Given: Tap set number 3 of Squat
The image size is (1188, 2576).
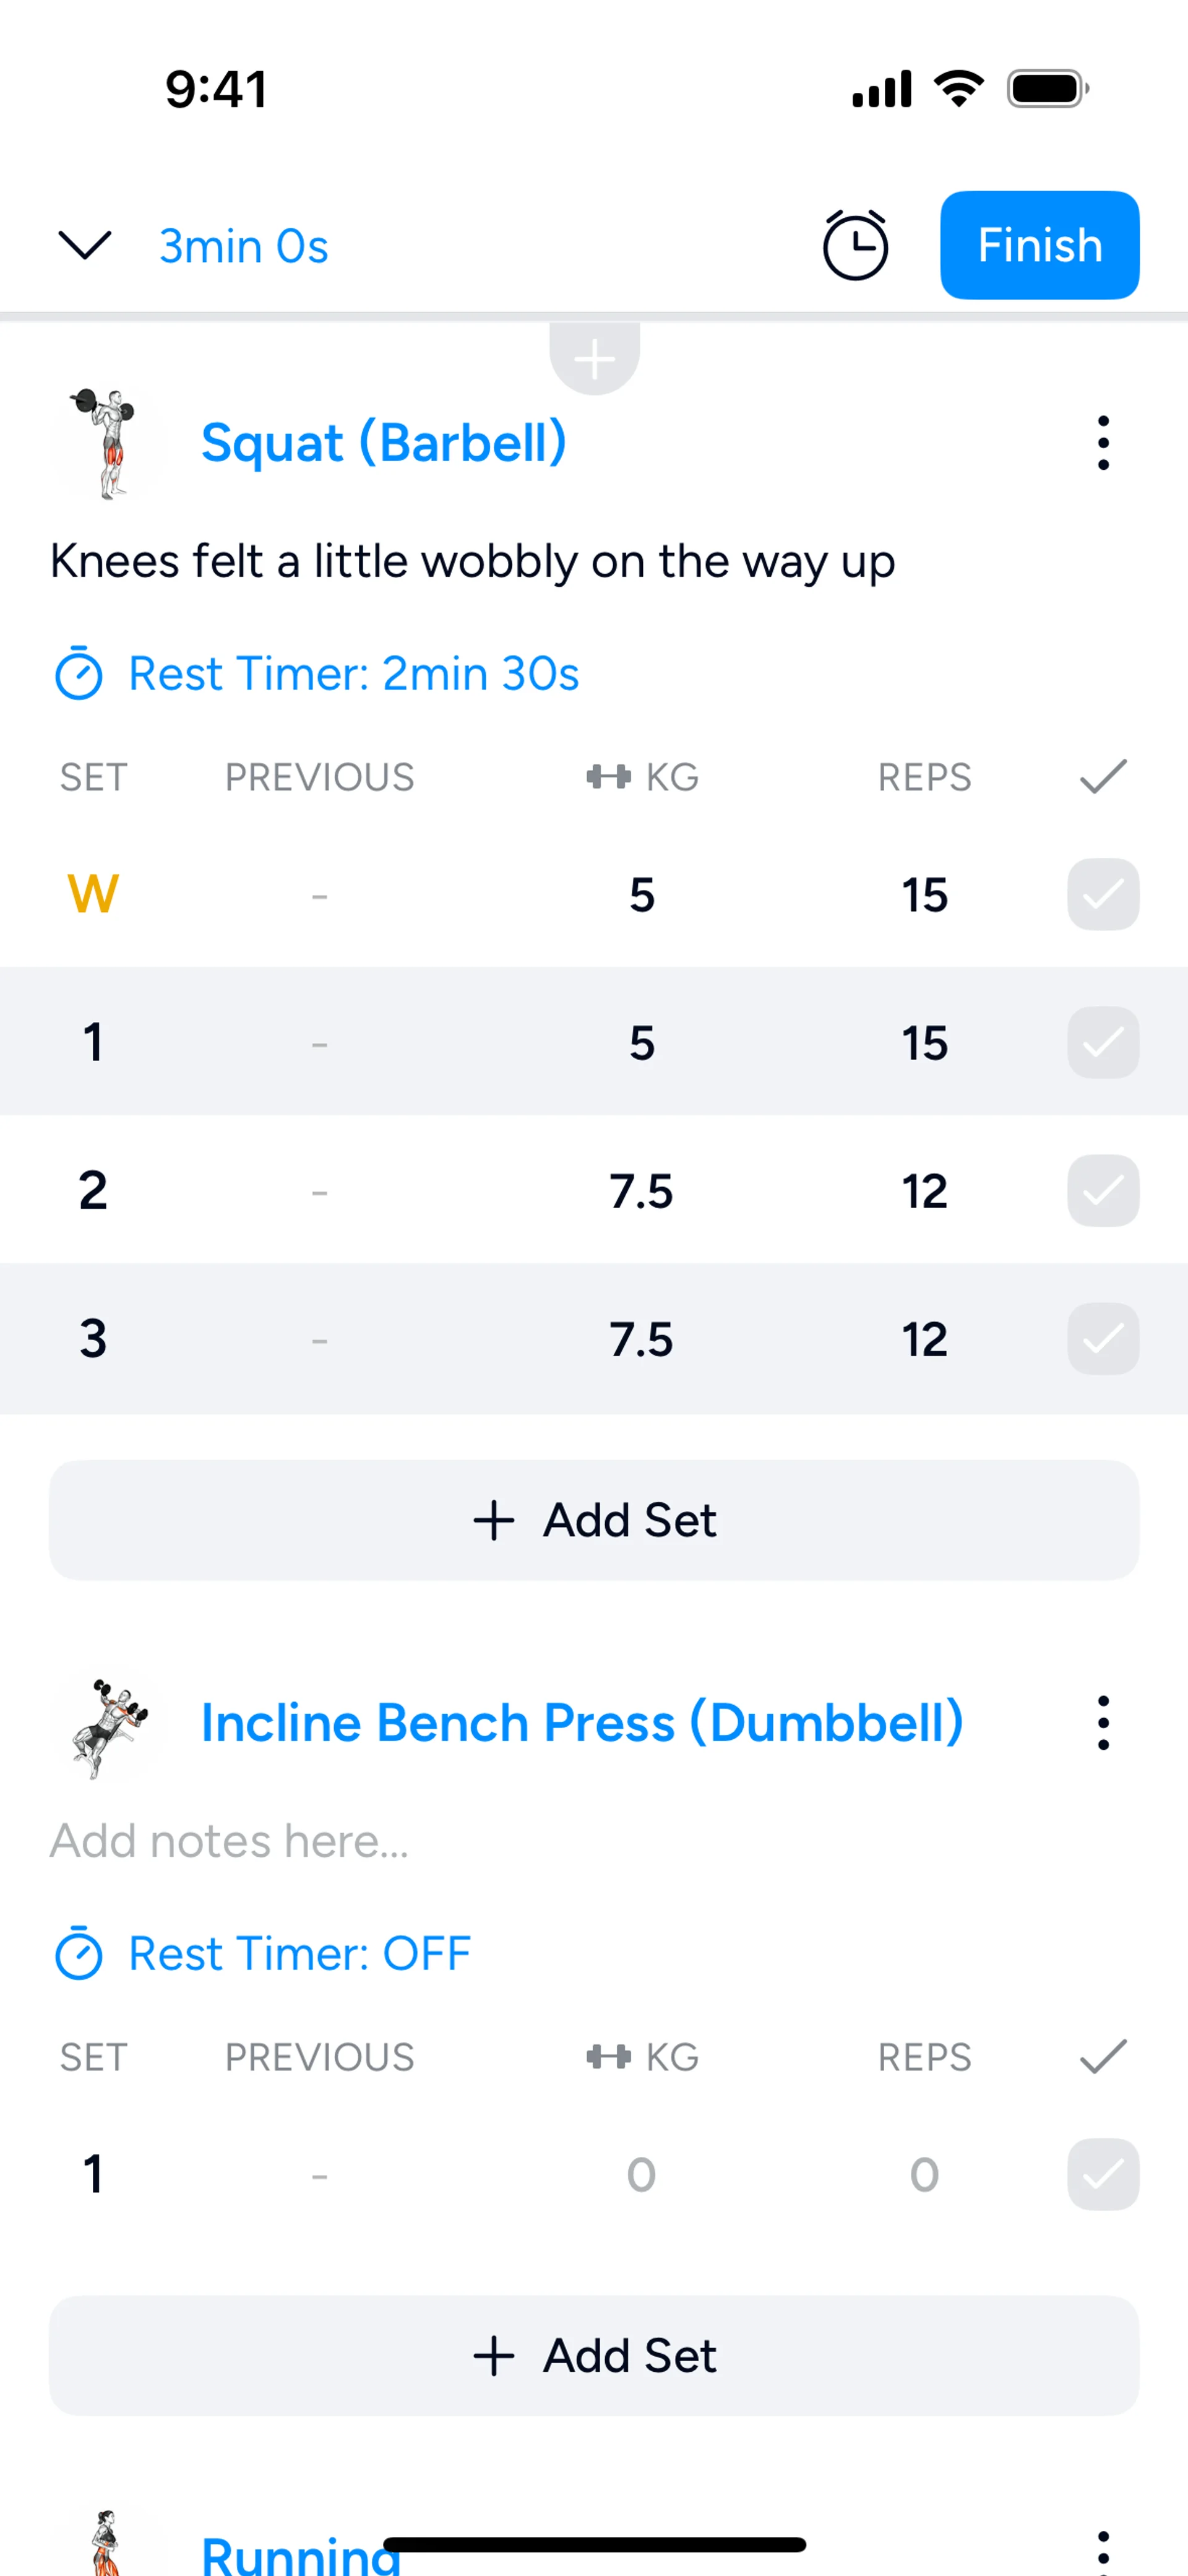Looking at the screenshot, I should pos(93,1339).
